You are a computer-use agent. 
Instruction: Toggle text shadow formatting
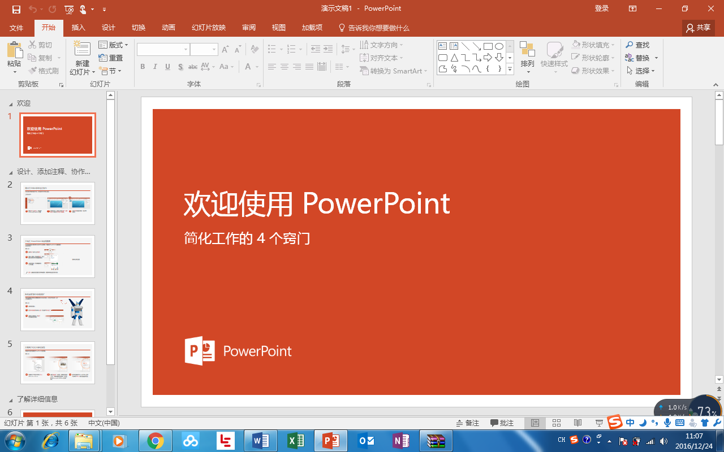click(180, 67)
